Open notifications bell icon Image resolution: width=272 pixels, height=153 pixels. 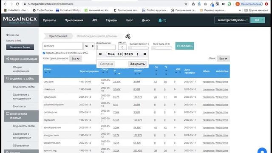[x=160, y=20]
